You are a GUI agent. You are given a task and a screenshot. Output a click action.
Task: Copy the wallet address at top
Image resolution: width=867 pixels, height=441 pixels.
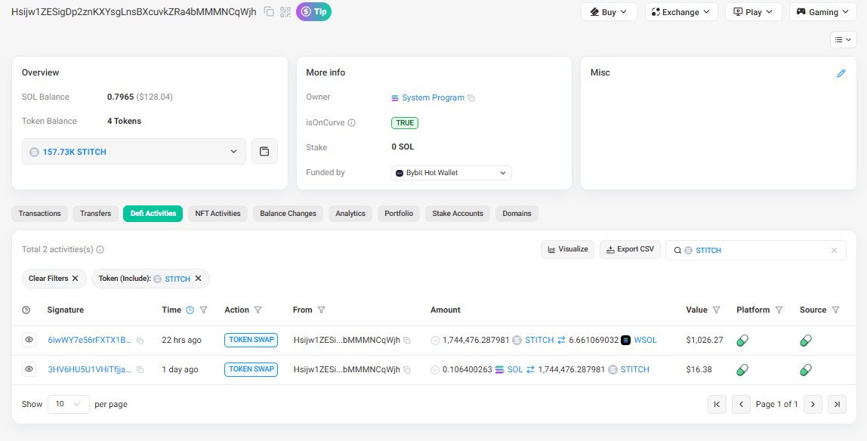point(269,11)
